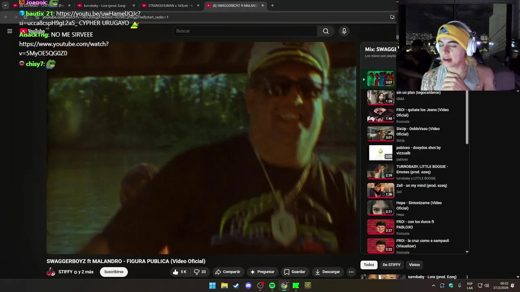Open options for turrobaby - Lora recommendation
The width and height of the screenshot is (520, 292).
point(467,277)
